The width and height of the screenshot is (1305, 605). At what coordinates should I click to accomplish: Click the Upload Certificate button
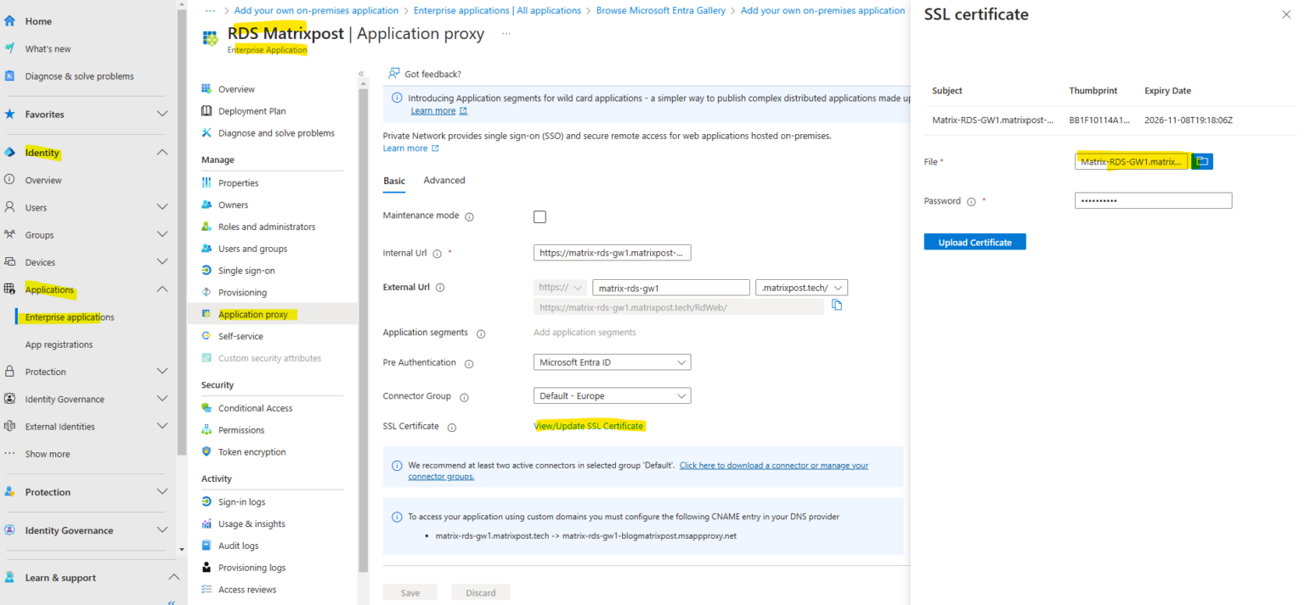(x=974, y=241)
